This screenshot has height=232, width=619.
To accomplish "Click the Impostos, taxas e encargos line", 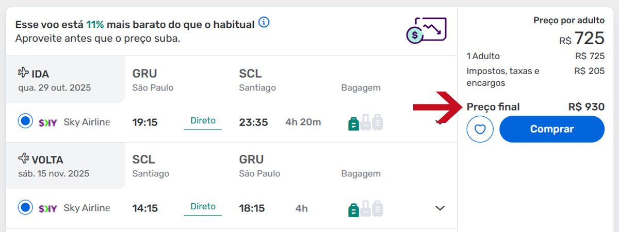I will (535, 77).
